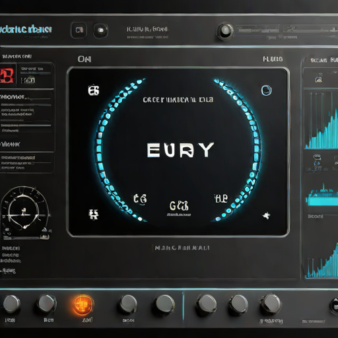Toggle the glowing orange knob button
Viewport: 338px width, 338px height.
83,305
